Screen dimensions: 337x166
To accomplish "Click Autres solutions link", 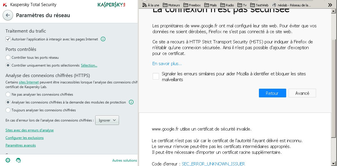I will tap(125, 160).
